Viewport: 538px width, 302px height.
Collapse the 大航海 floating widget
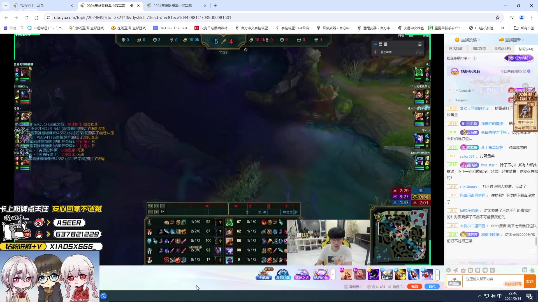point(525,86)
